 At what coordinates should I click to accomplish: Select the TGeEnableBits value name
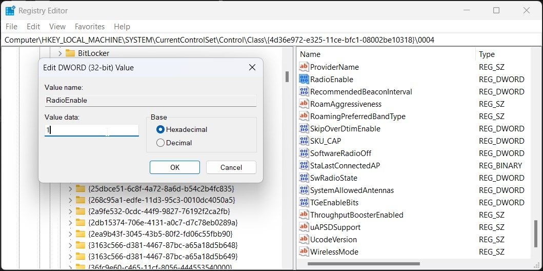pyautogui.click(x=334, y=202)
